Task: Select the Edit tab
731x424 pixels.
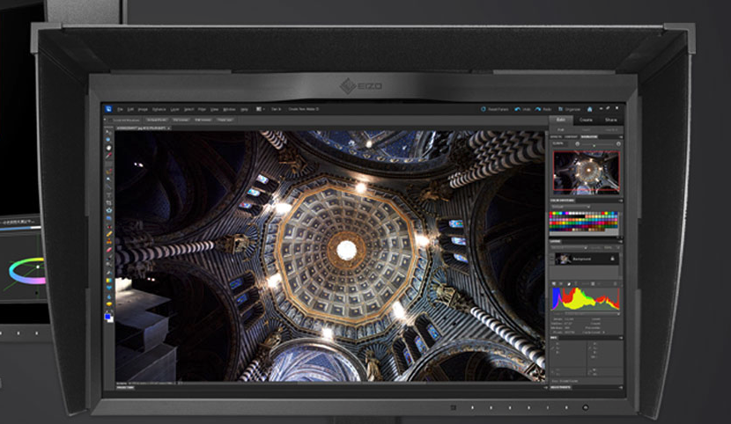Action: pos(561,120)
